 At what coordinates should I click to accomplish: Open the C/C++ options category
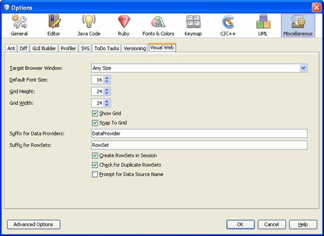click(x=229, y=25)
